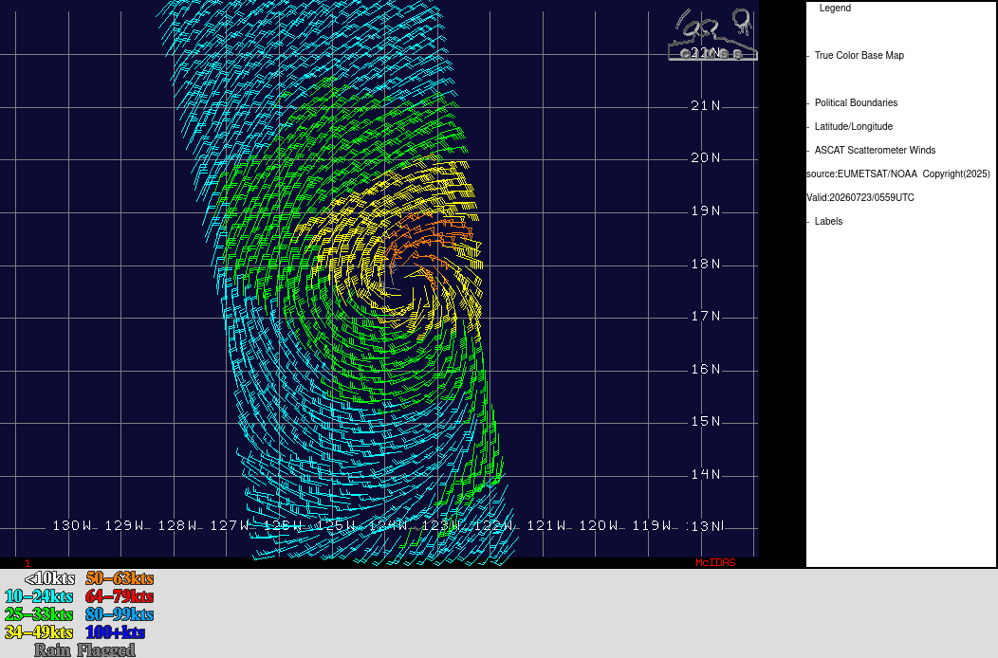Click the 129 W longitude label

click(x=125, y=525)
